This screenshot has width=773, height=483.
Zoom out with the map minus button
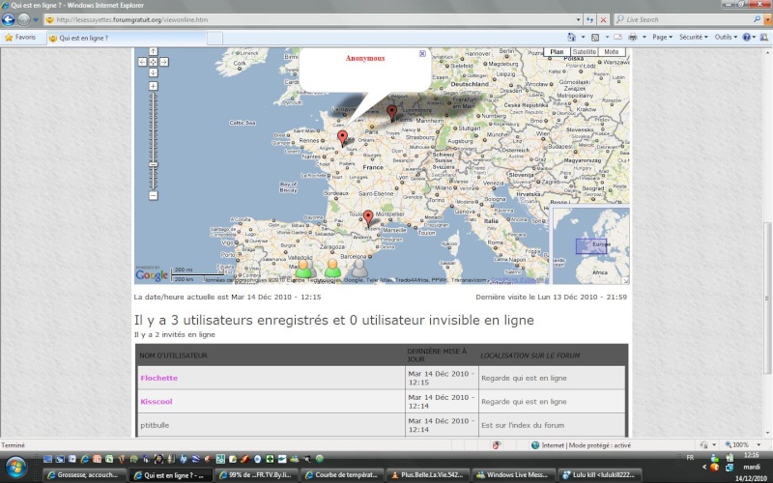coord(154,196)
